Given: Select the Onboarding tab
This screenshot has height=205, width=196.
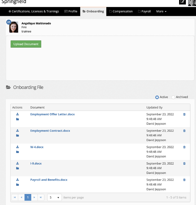Looking at the screenshot, I should [x=93, y=11].
